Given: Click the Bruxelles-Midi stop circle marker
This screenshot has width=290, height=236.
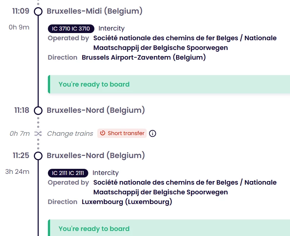Looking at the screenshot, I should click(38, 11).
